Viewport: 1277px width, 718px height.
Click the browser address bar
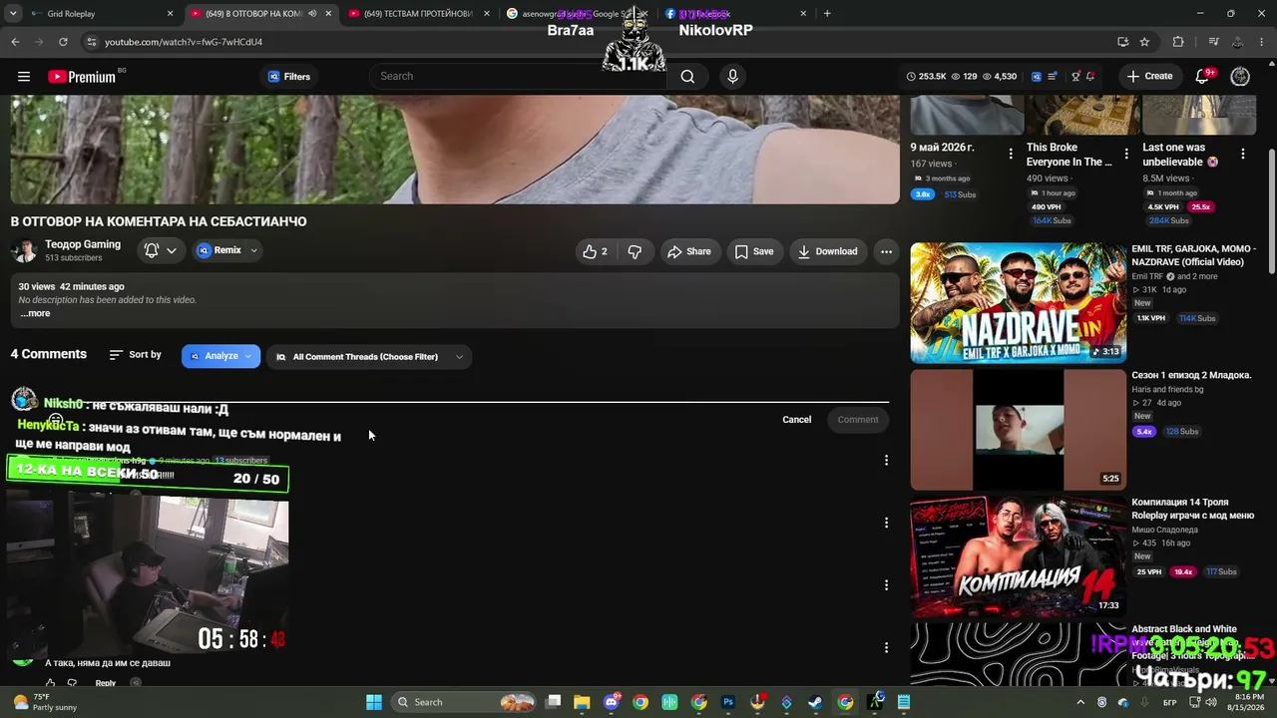(x=599, y=42)
